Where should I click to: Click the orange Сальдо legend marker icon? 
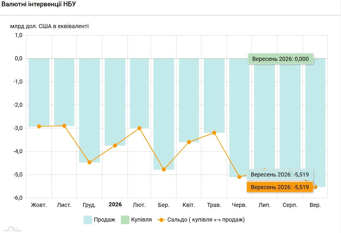pyautogui.click(x=161, y=220)
